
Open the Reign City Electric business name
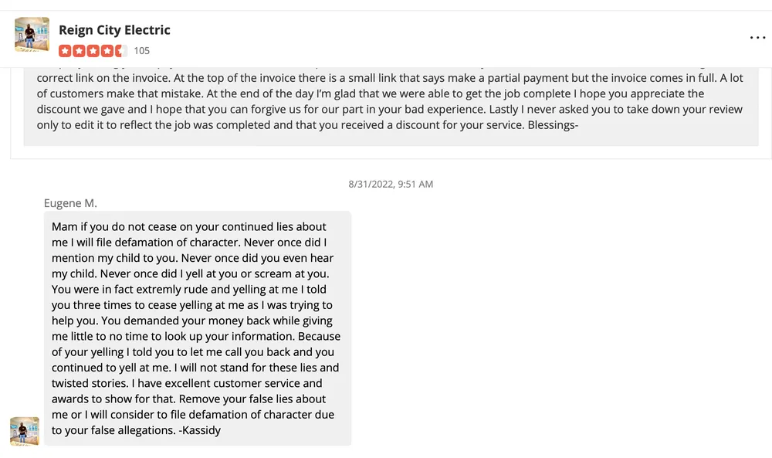click(114, 30)
